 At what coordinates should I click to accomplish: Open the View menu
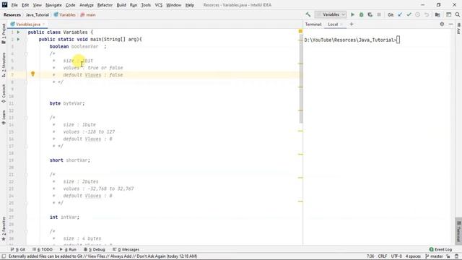[x=37, y=5]
